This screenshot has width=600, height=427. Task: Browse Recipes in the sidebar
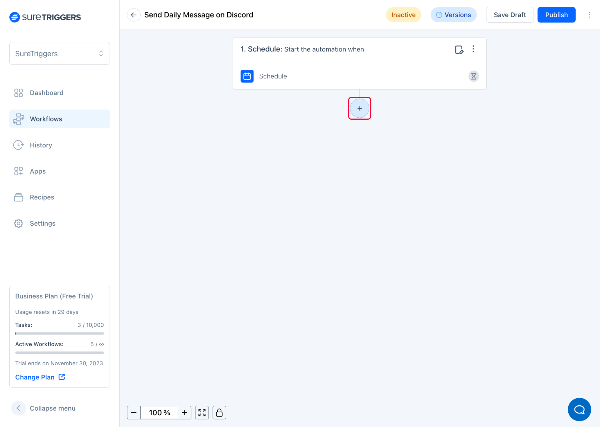pos(42,197)
